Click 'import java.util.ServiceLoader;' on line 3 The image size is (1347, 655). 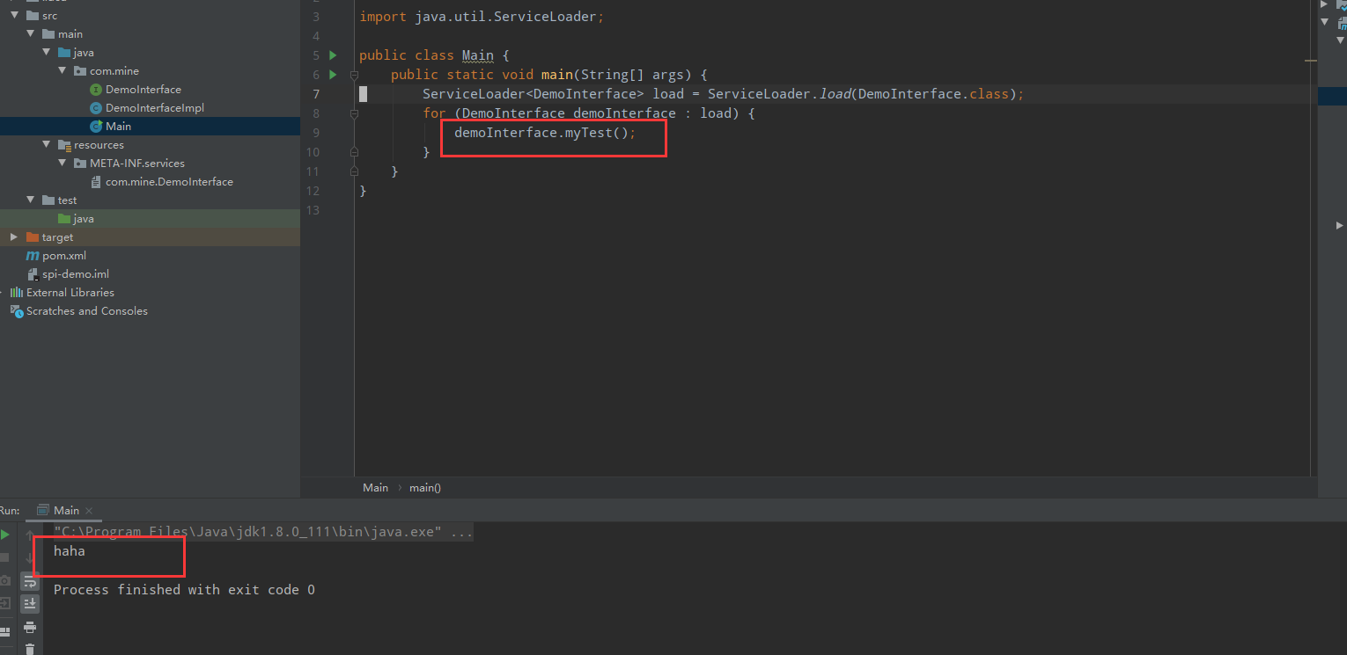coord(482,17)
